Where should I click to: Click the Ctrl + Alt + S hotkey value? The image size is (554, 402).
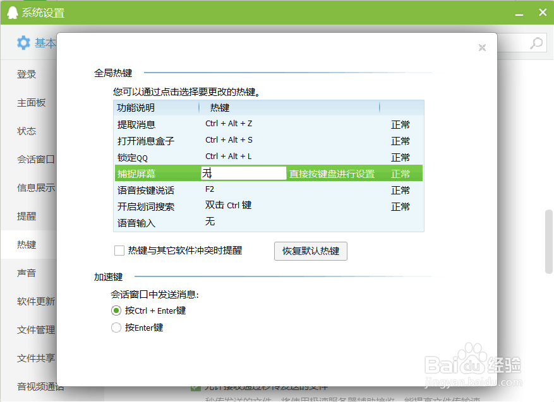click(x=229, y=140)
